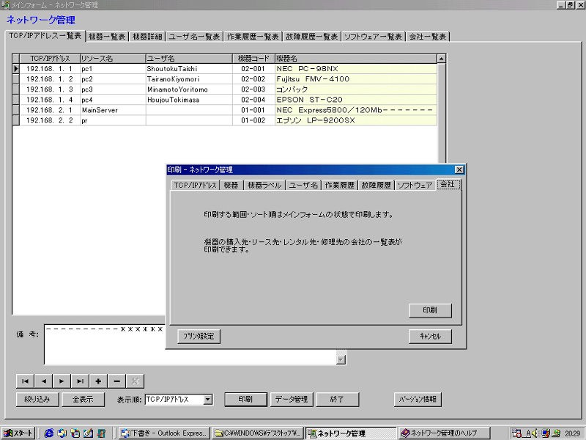Click cell ShoutokuTaishi in user column
Viewport: 586px width, 440px height.
coord(189,69)
